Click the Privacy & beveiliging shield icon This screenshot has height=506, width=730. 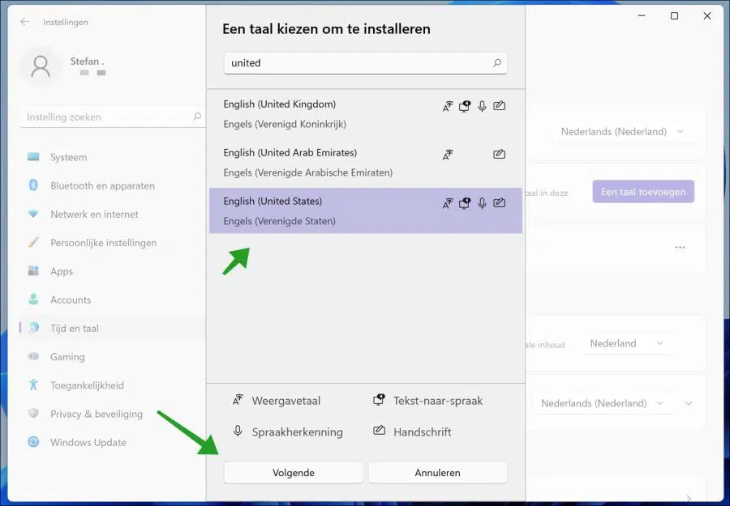point(33,413)
